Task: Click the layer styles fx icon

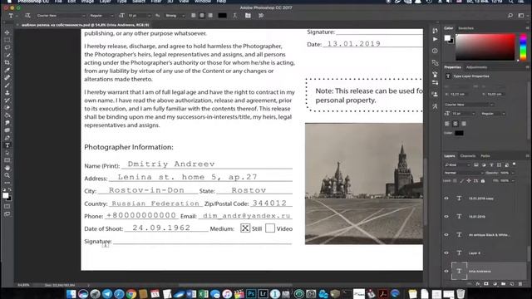Action: pyautogui.click(x=478, y=284)
